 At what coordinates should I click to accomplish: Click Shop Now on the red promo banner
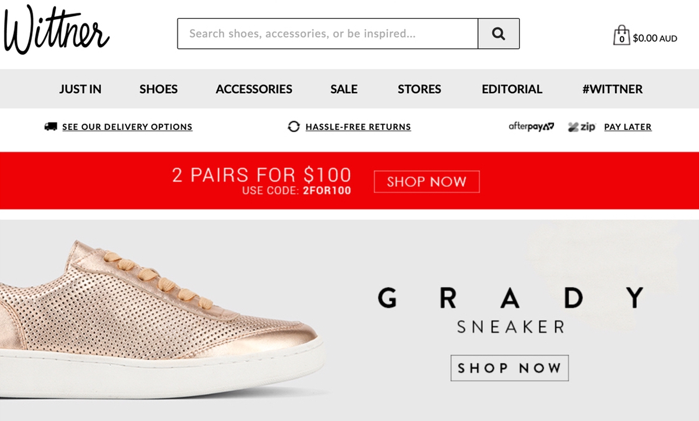click(426, 182)
